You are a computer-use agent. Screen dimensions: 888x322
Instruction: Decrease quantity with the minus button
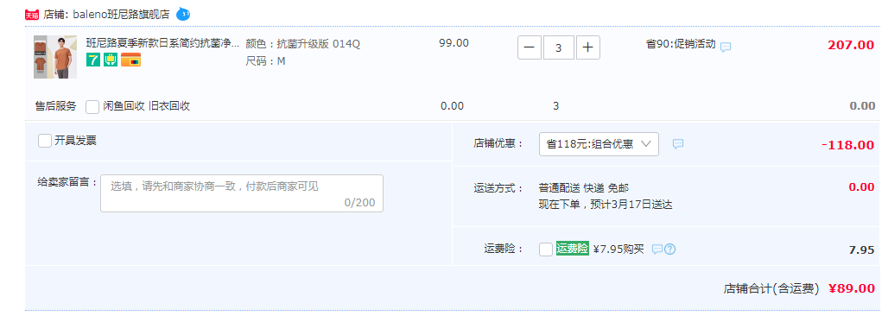530,47
